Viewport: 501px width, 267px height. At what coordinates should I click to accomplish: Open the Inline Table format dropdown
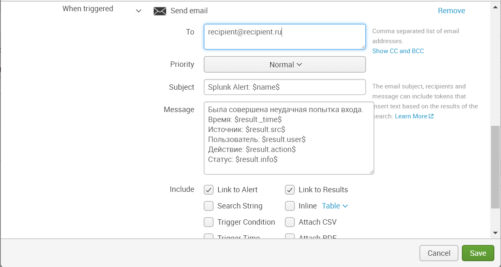tap(335, 206)
